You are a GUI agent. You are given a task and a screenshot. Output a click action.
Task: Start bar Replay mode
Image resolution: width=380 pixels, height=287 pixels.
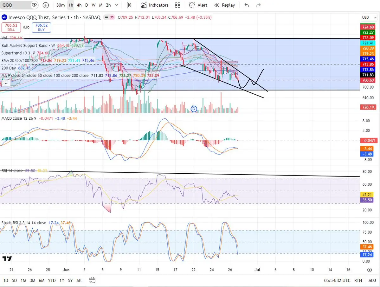tap(225, 5)
